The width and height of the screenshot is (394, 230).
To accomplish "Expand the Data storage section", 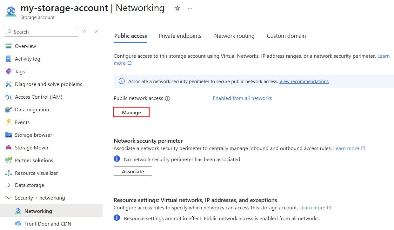I will tap(9, 185).
